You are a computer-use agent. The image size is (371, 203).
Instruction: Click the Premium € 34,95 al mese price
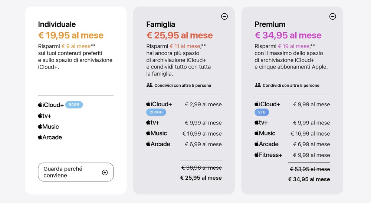click(288, 36)
